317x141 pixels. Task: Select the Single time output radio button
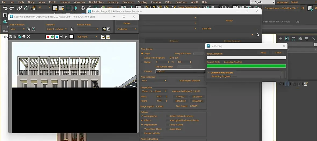click(142, 53)
